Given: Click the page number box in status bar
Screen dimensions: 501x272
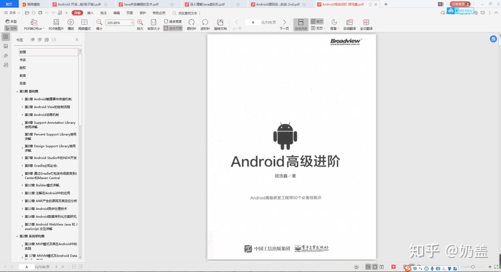Looking at the screenshot, I should [27, 267].
